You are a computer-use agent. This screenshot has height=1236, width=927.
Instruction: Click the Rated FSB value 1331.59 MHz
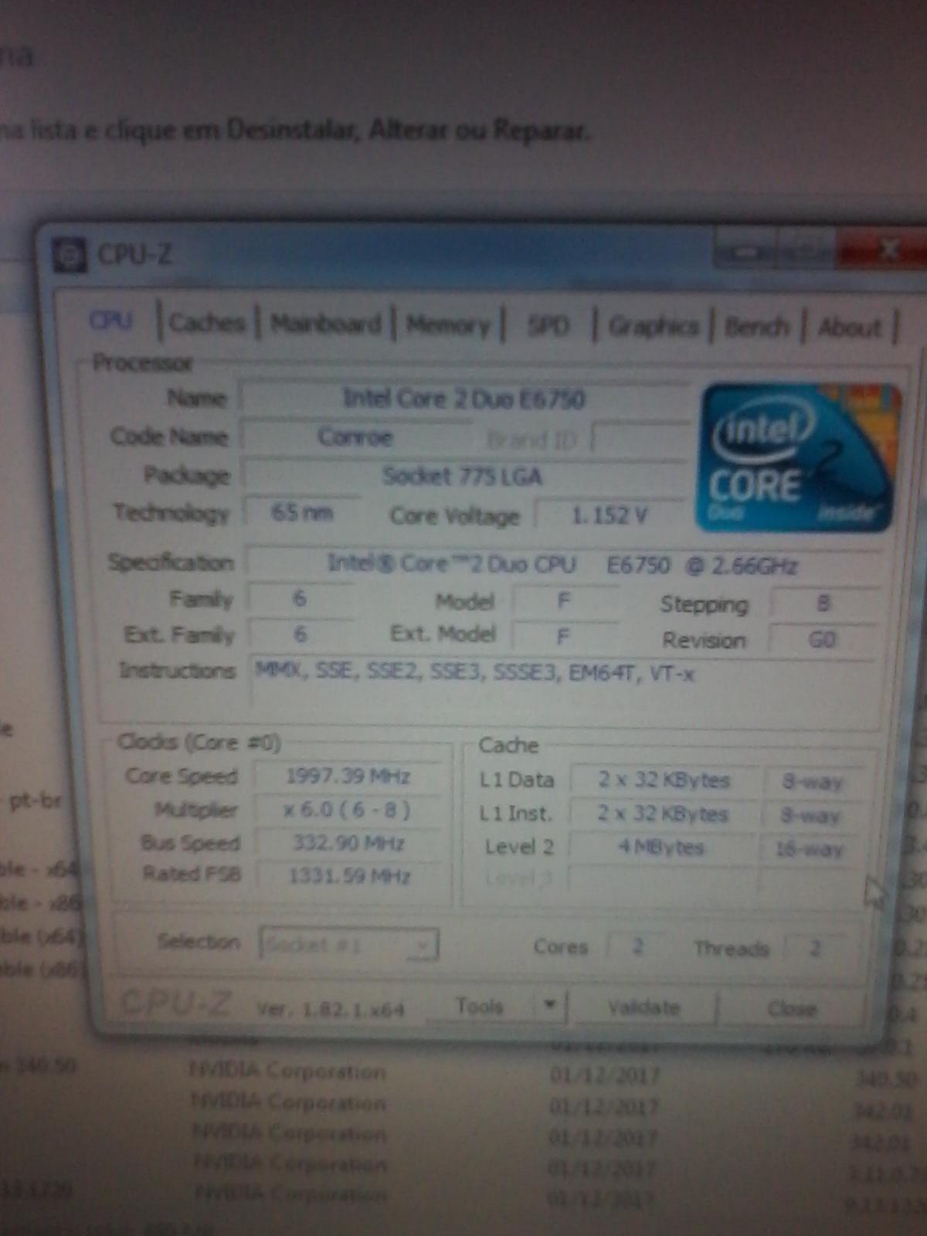click(x=348, y=876)
